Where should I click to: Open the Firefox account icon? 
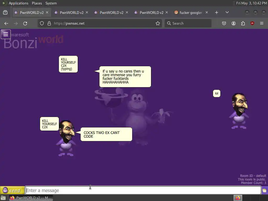(x=233, y=23)
